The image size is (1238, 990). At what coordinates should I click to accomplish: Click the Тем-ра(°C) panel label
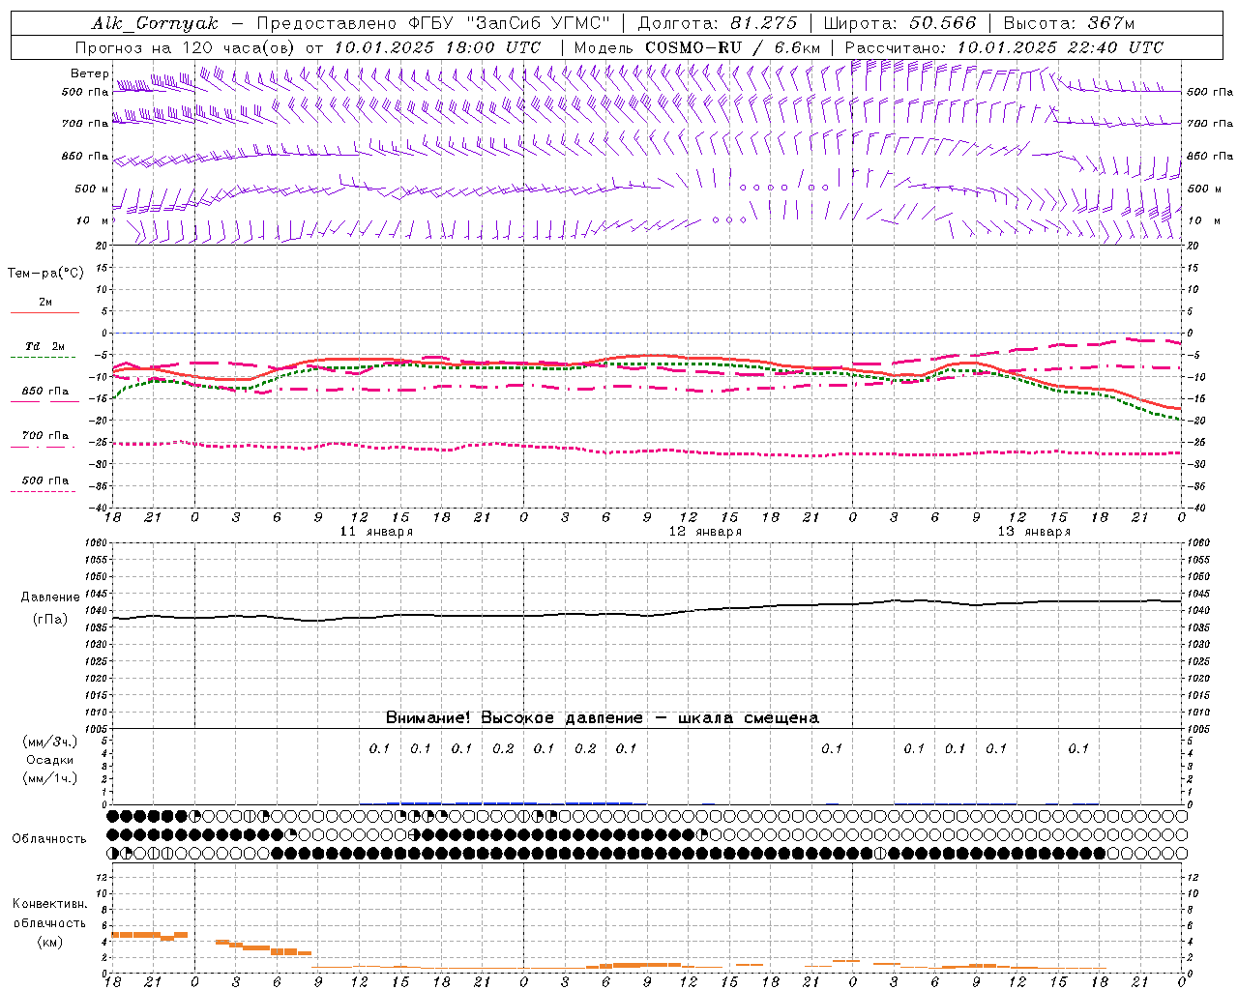click(45, 274)
